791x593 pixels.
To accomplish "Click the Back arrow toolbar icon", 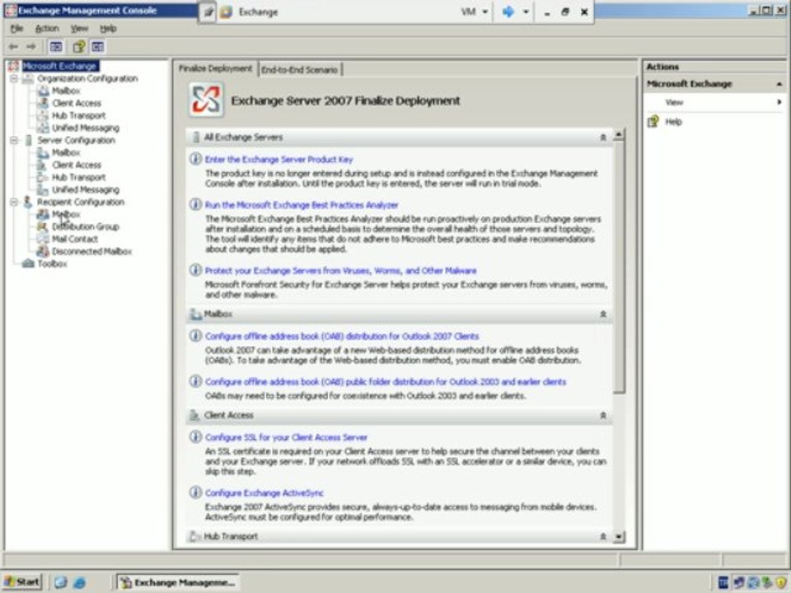I will (x=14, y=47).
